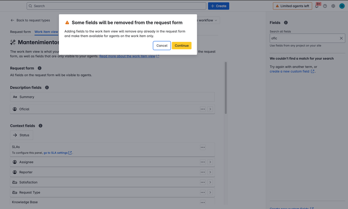The height and width of the screenshot is (209, 348).
Task: Expand the Request Type field row
Action: point(210,192)
